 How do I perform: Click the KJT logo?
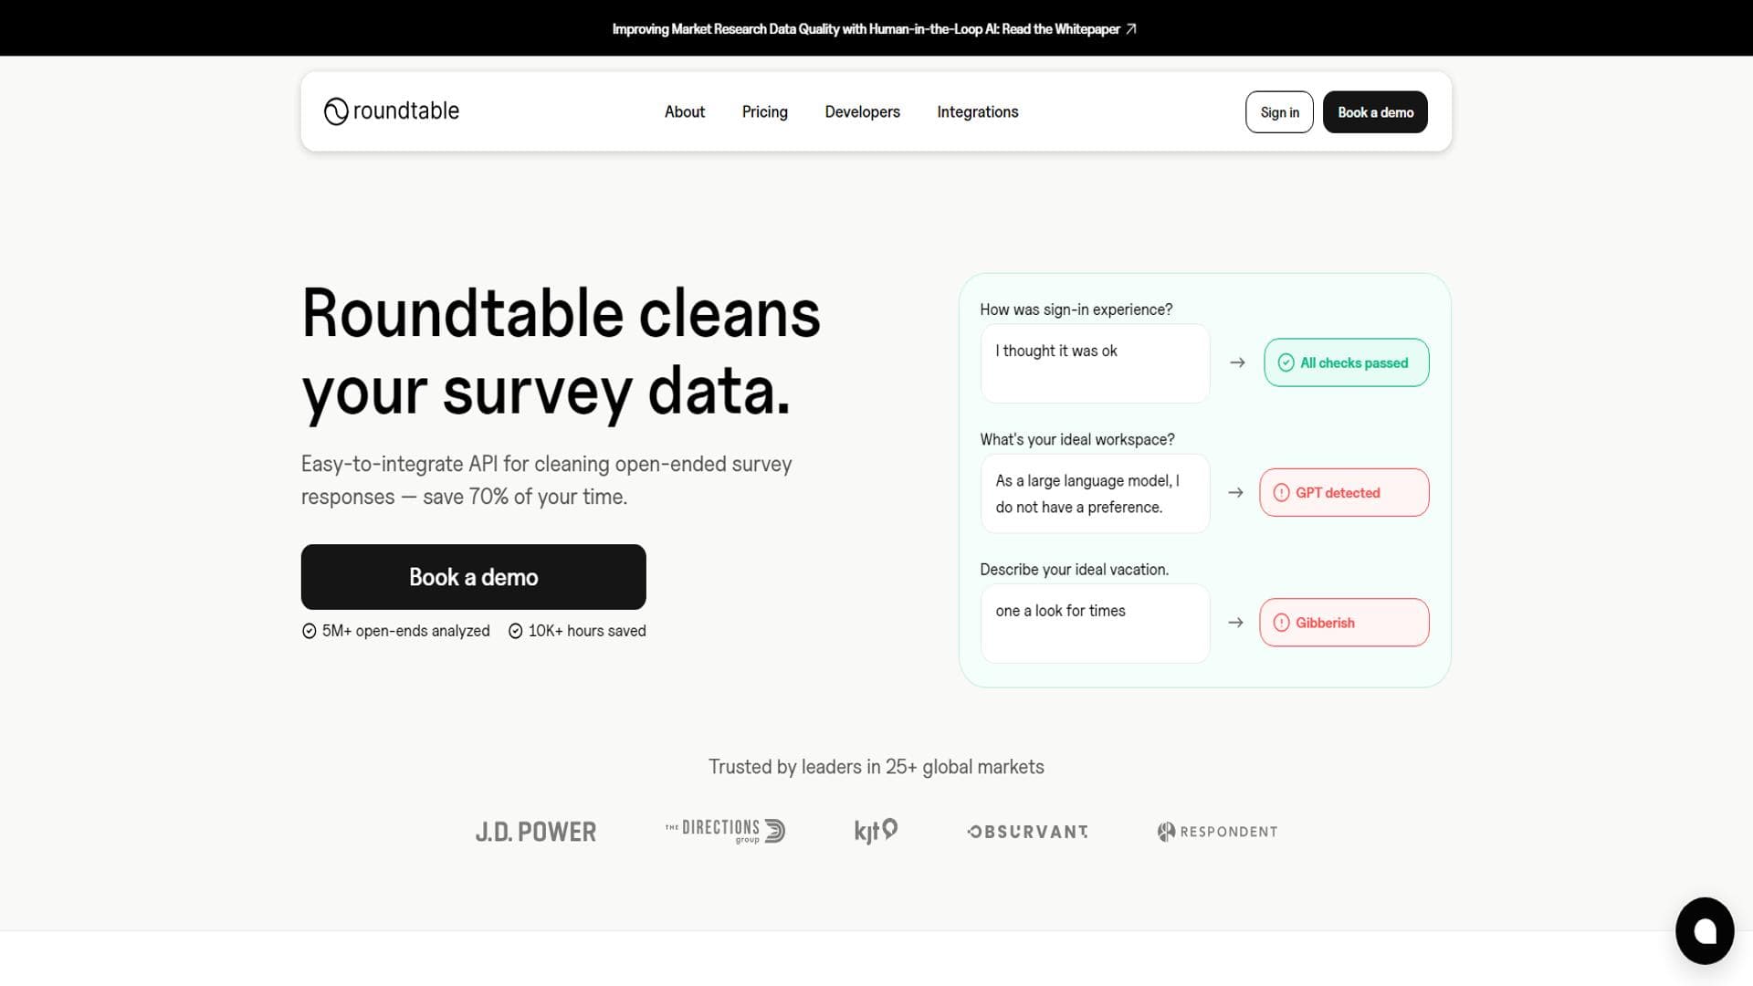coord(876,831)
